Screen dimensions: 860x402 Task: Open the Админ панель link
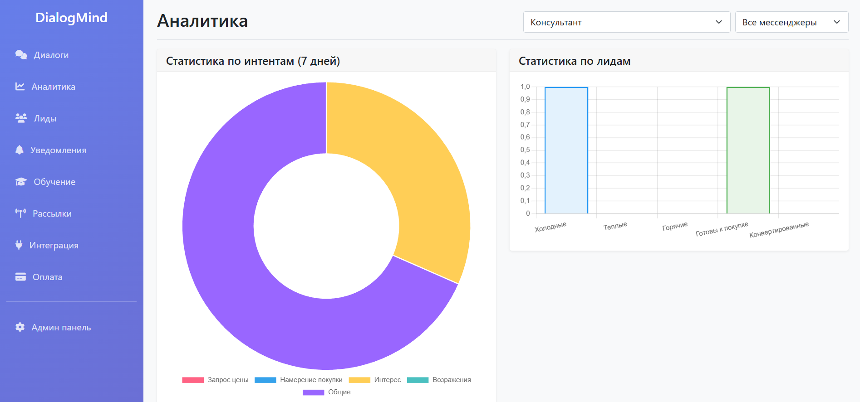coord(61,327)
